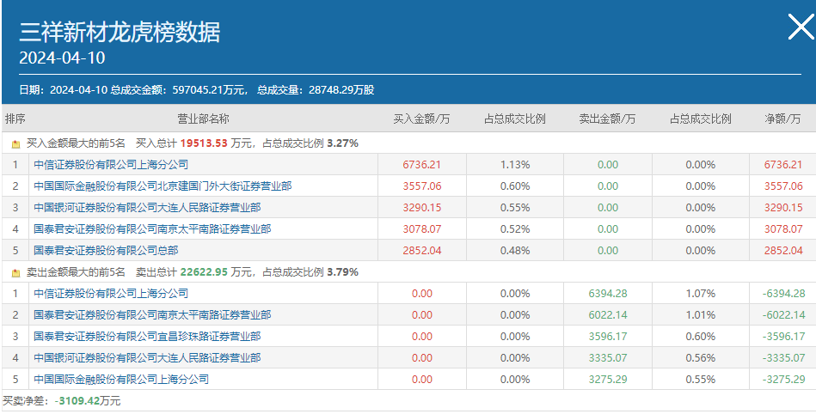This screenshot has height=414, width=816.
Task: Open sell-side 国泰君安南京太平南路证券营业部 link
Action: pos(152,314)
